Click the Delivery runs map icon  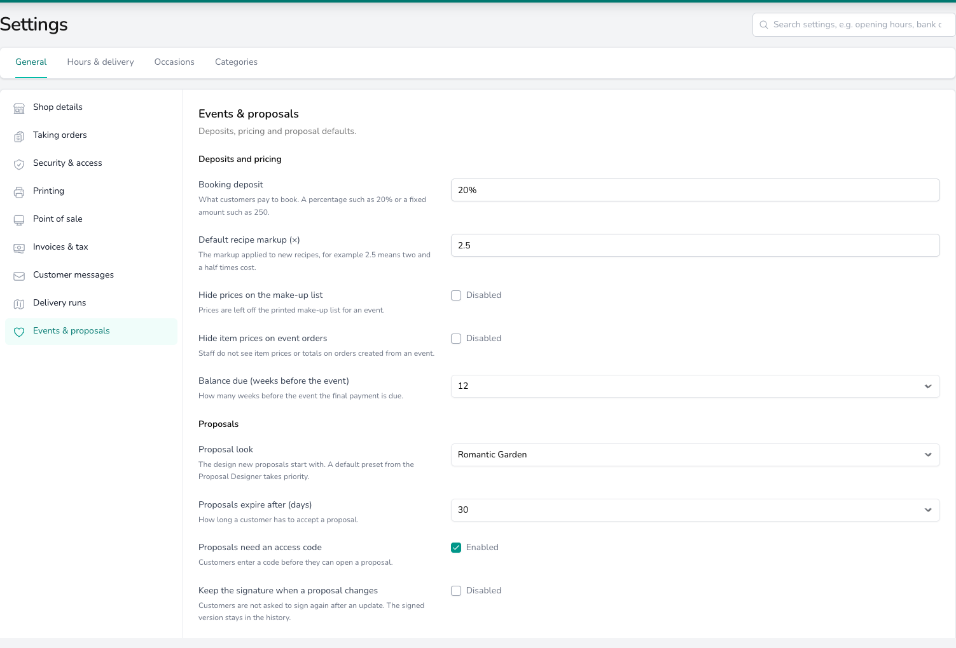pyautogui.click(x=19, y=304)
